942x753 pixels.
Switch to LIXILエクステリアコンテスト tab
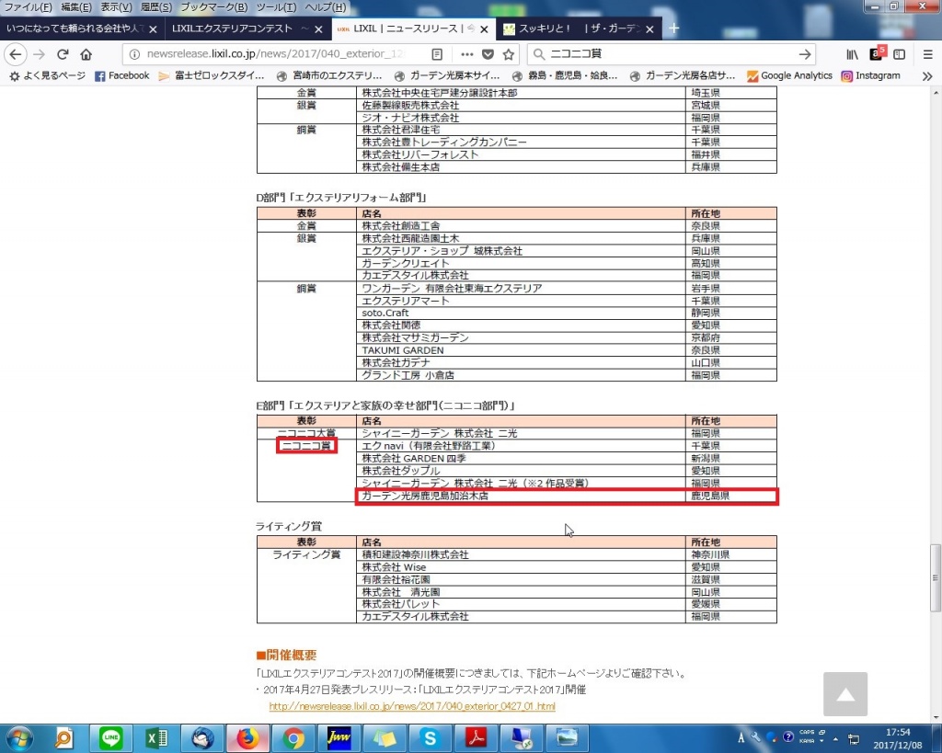click(247, 29)
